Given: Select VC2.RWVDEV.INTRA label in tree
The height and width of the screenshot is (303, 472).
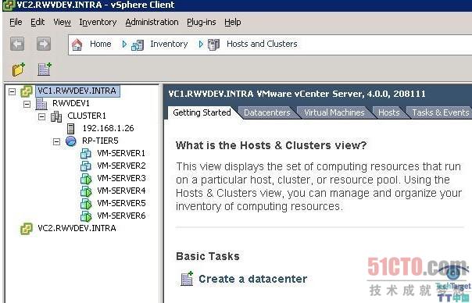Looking at the screenshot, I should (77, 228).
